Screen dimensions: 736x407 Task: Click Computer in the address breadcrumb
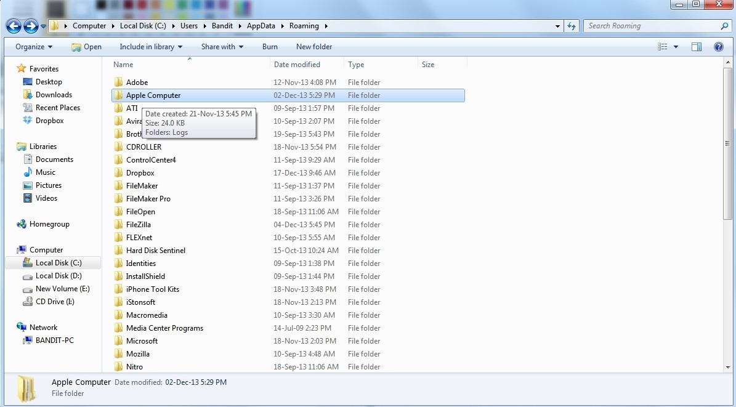tap(89, 26)
